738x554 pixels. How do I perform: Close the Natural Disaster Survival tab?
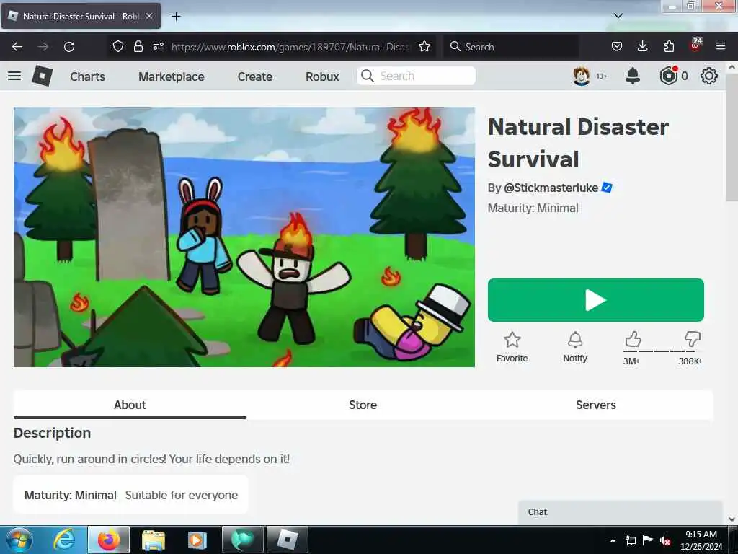[149, 16]
